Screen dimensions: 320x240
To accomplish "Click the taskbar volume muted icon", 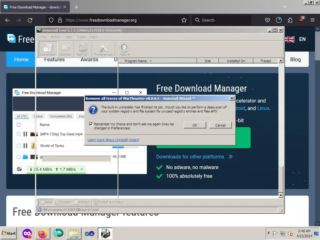I will coord(290,233).
